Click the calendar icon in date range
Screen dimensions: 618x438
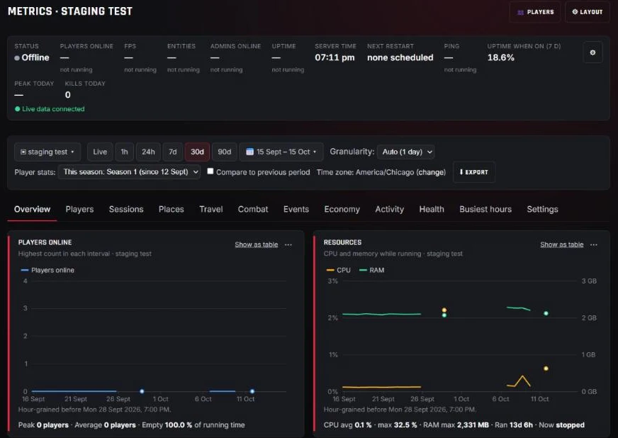(249, 152)
